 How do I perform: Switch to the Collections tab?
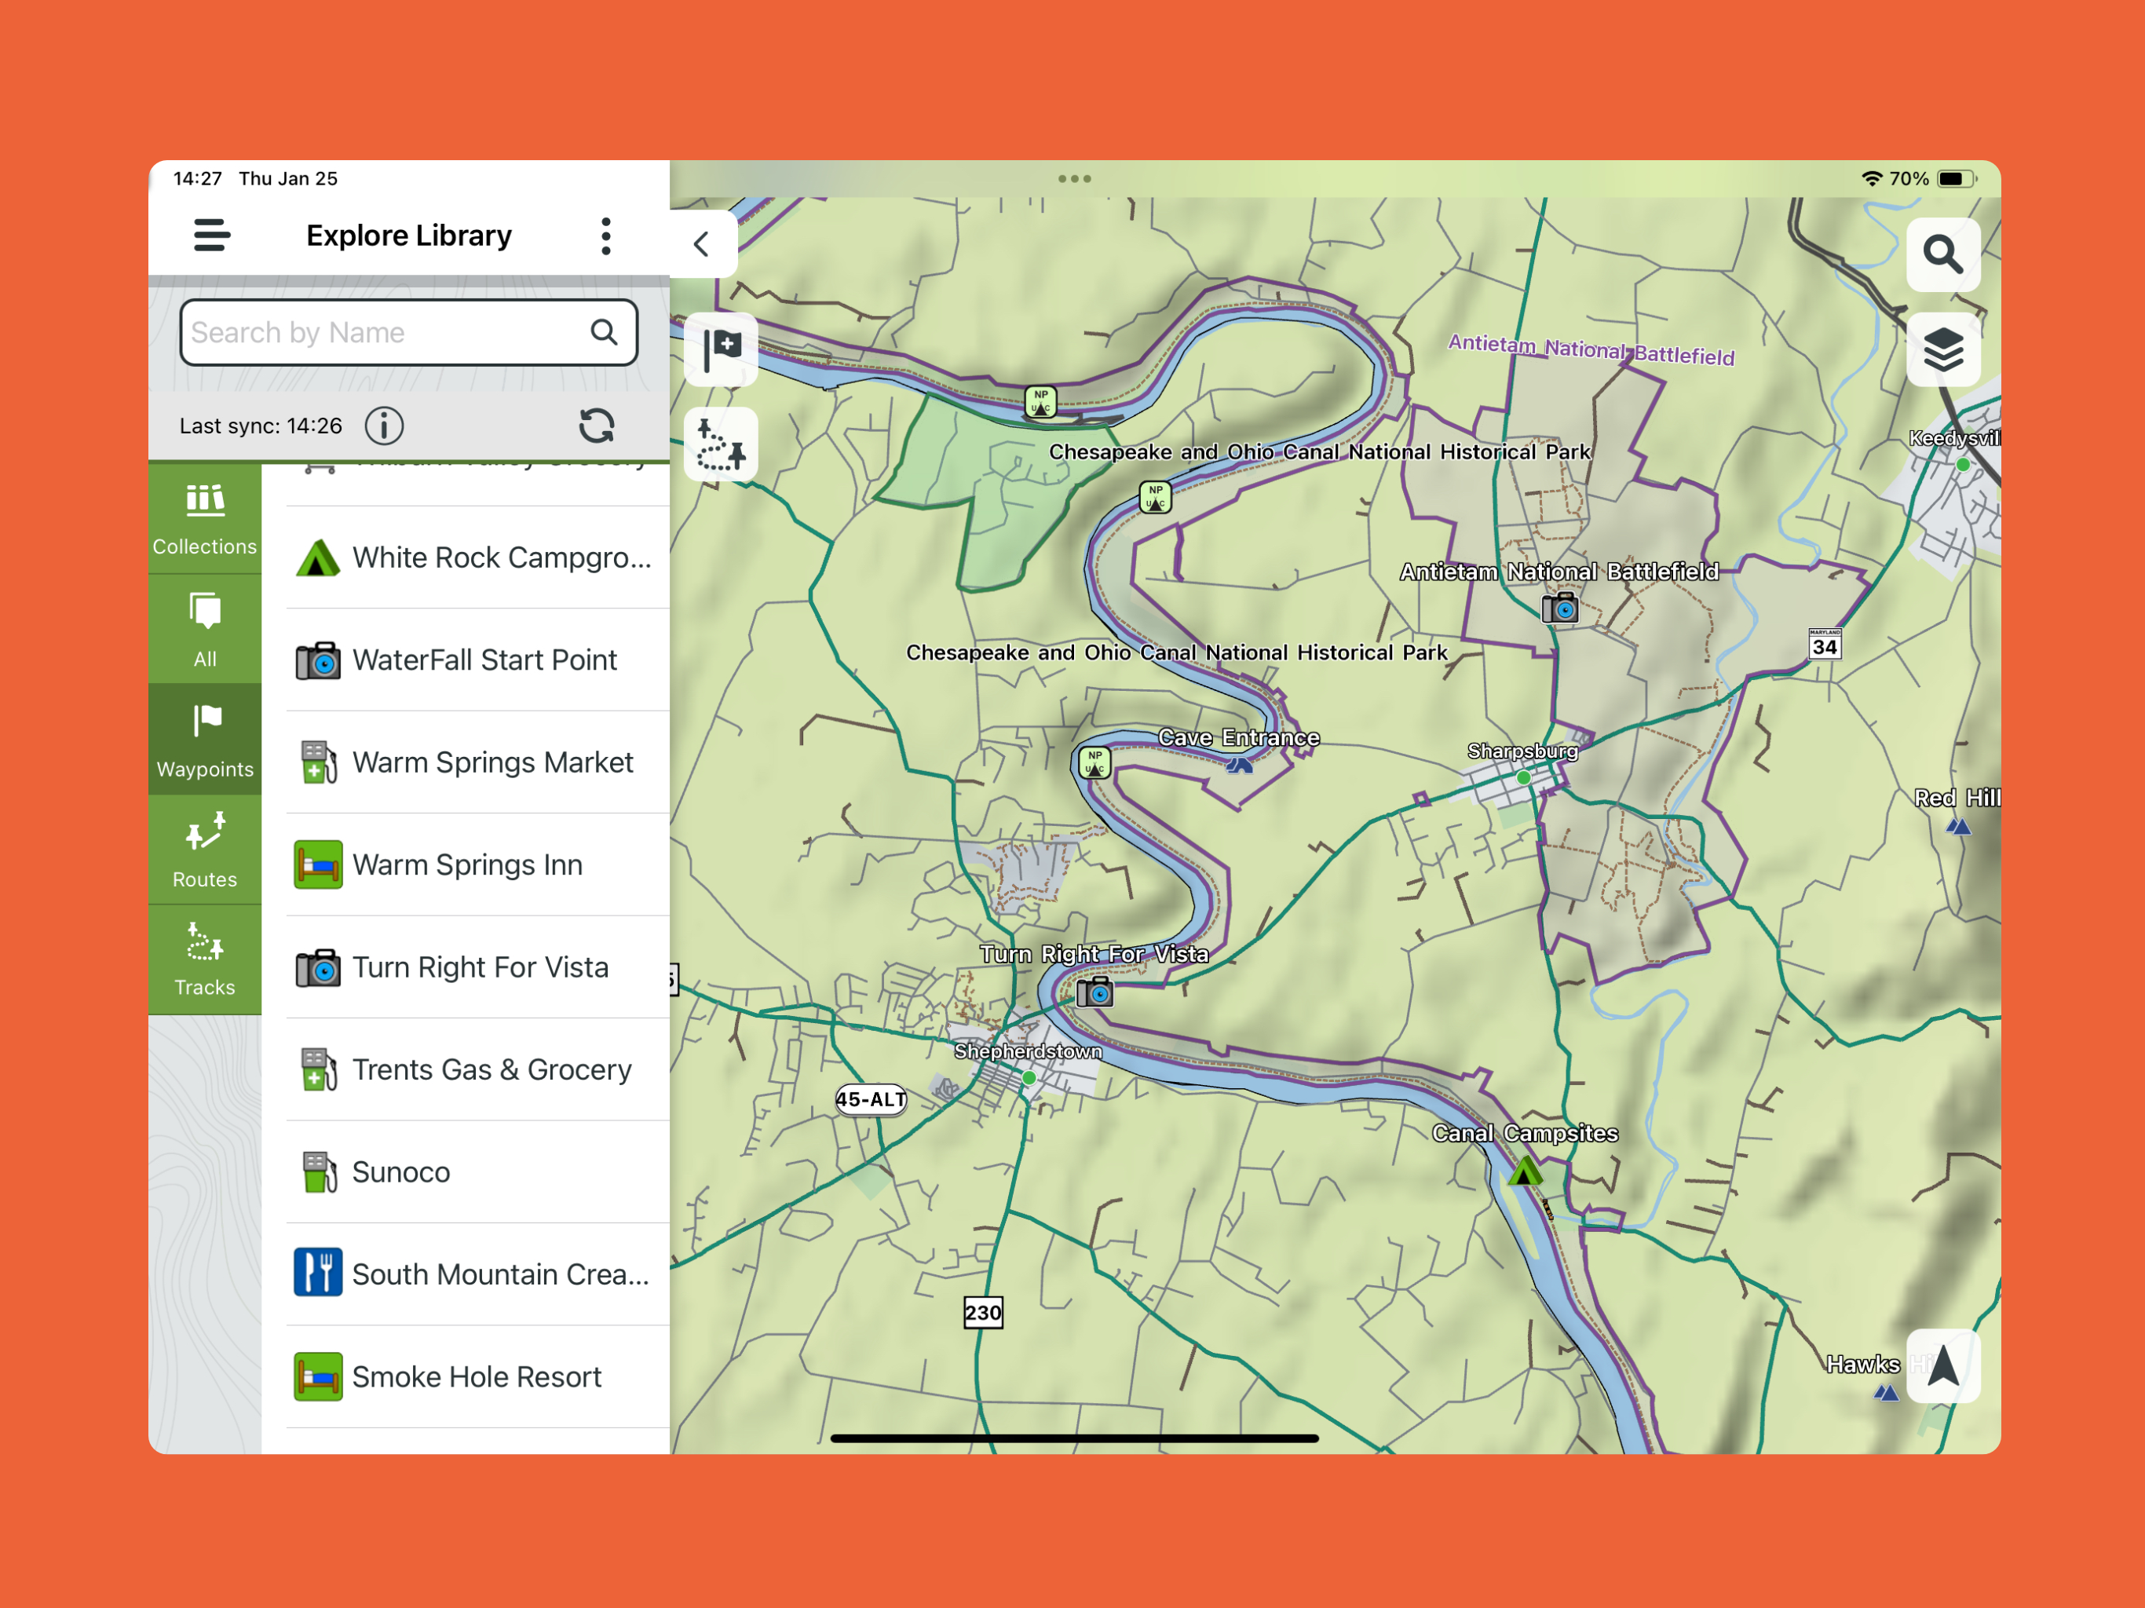[x=205, y=519]
